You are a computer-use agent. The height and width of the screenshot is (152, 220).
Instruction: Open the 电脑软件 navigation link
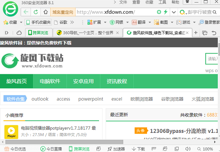pos(50,81)
